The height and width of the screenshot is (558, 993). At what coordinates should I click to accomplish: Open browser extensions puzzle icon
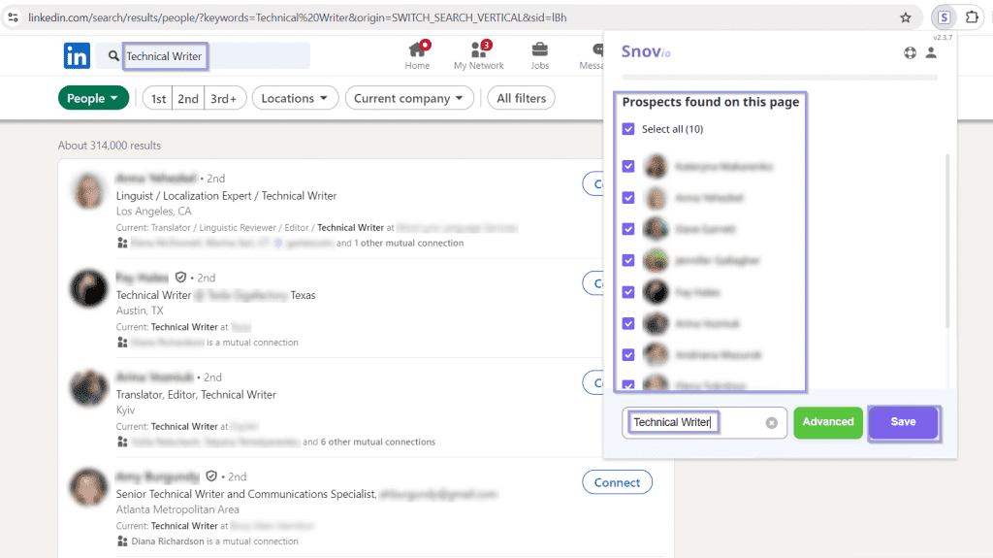(972, 17)
